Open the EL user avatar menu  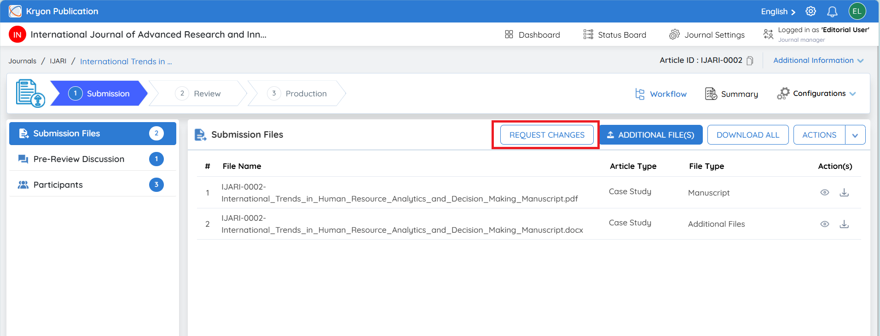pyautogui.click(x=857, y=11)
